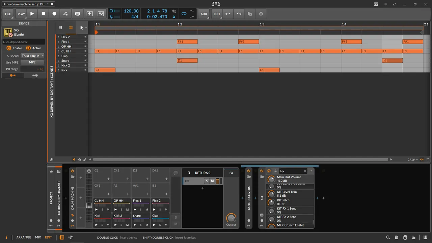Open the Drum Machine preset folder icon
The width and height of the screenshot is (432, 243).
(72, 177)
